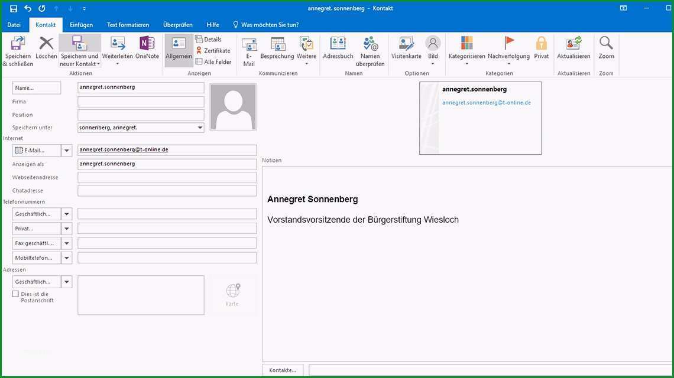Image resolution: width=674 pixels, height=378 pixels.
Task: Open Kategorisieren color categories
Action: [x=467, y=51]
